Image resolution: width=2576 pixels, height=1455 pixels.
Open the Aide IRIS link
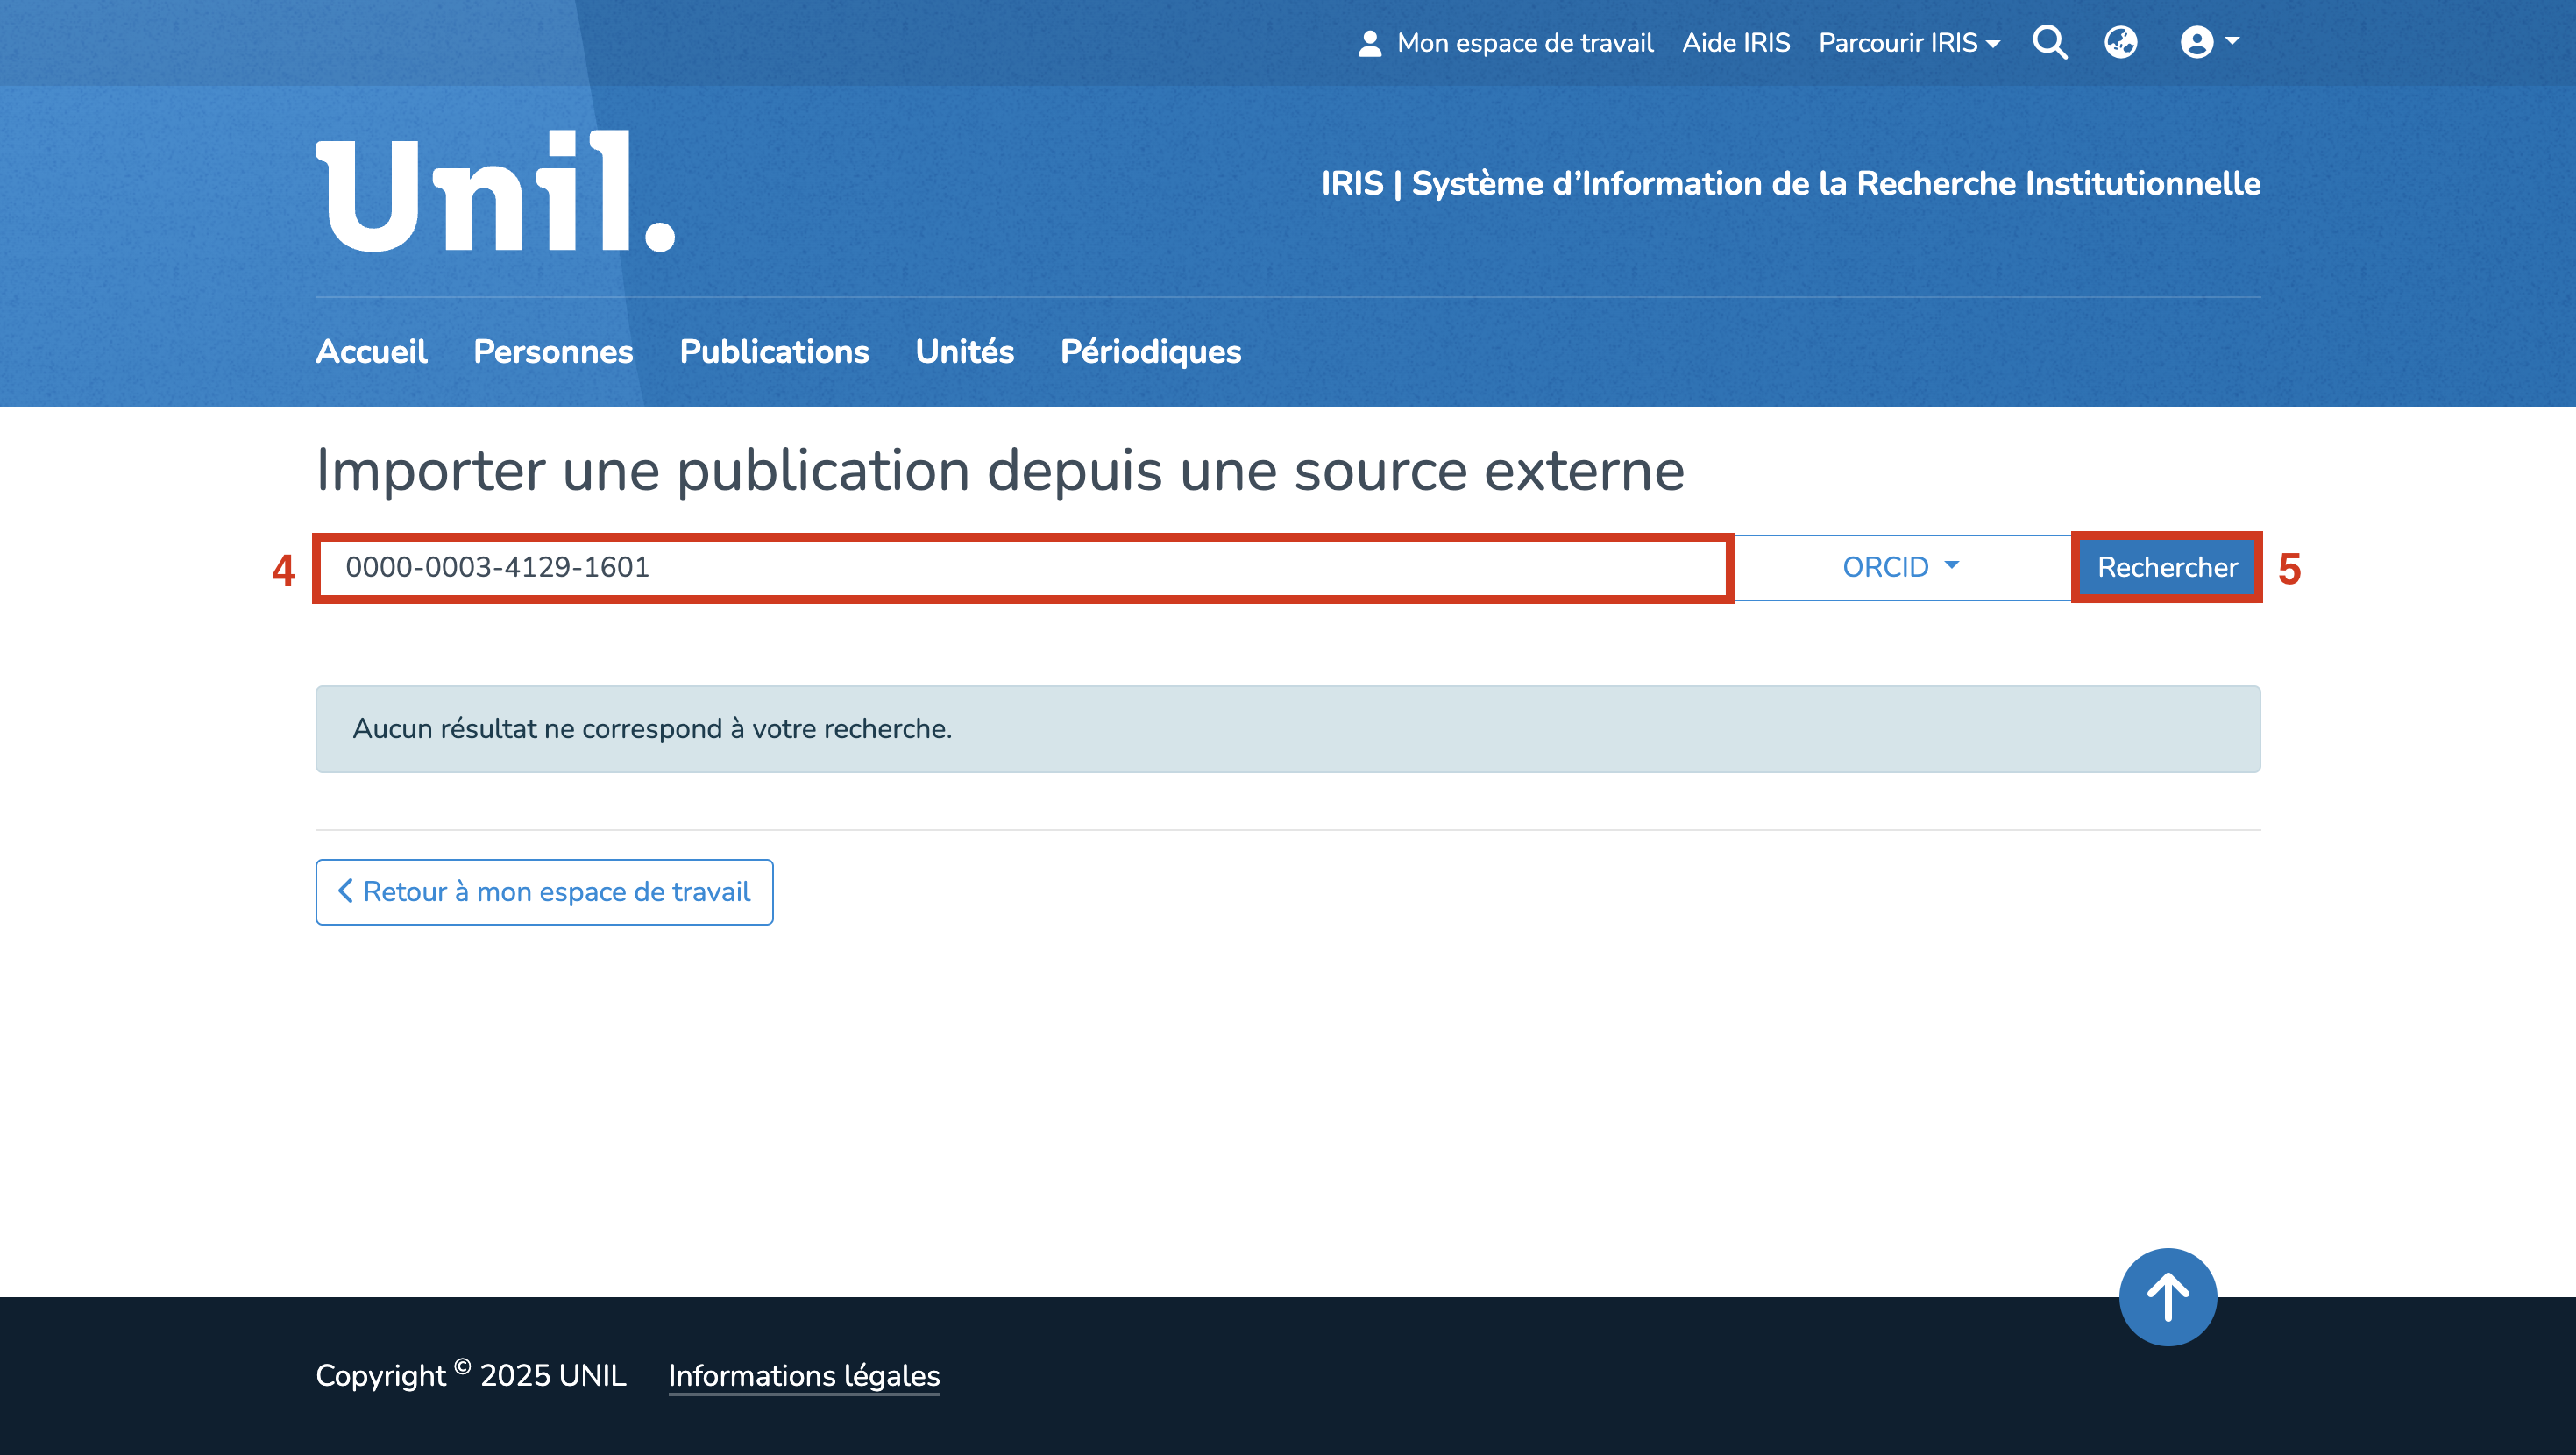[x=1735, y=43]
